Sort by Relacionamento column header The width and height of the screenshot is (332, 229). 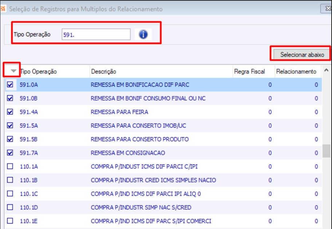coord(296,72)
